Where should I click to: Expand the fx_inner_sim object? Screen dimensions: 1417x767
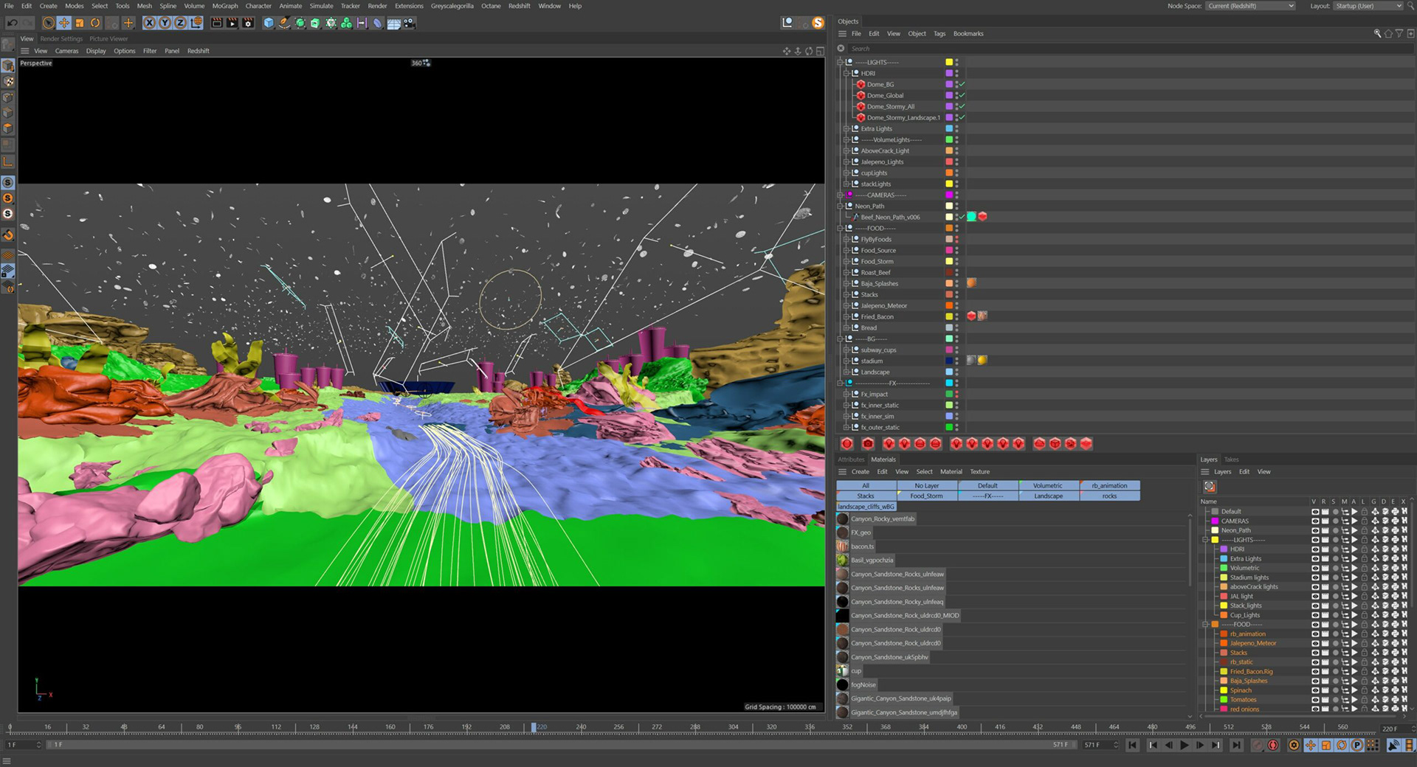point(847,416)
